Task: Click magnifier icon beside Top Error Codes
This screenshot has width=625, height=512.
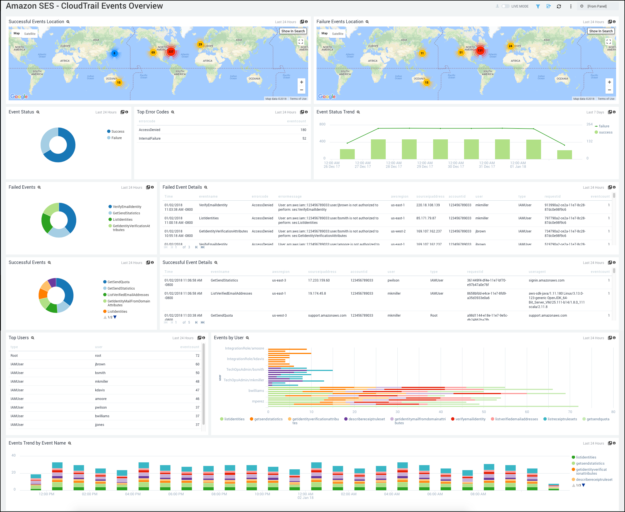Action: (173, 112)
